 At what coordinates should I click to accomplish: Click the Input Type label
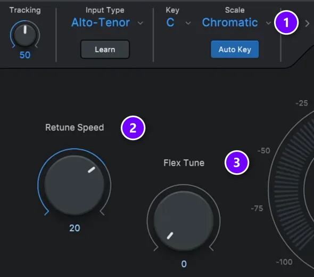click(105, 10)
